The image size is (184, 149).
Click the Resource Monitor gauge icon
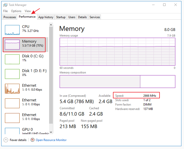click(x=32, y=140)
